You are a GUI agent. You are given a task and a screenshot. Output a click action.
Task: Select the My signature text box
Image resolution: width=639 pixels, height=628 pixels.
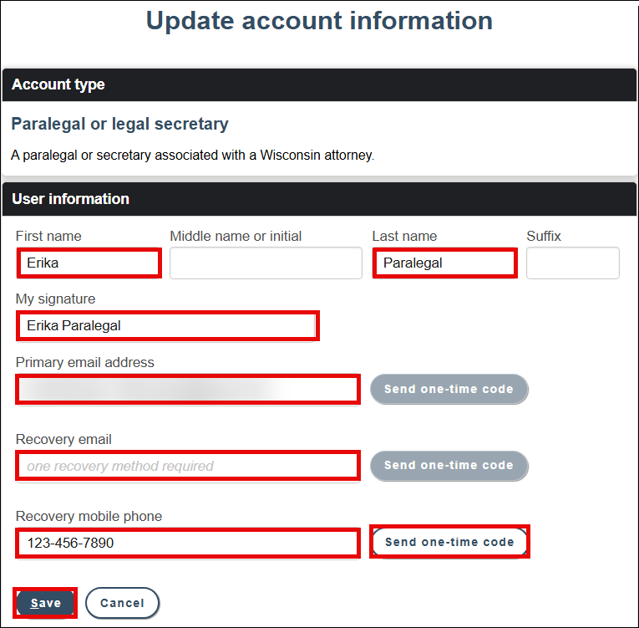(167, 326)
